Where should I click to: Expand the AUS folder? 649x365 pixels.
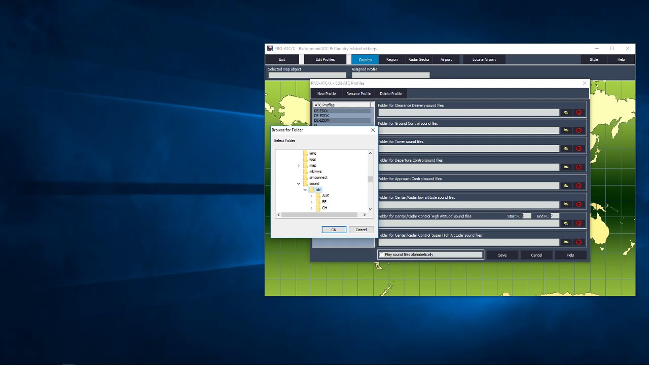(311, 196)
